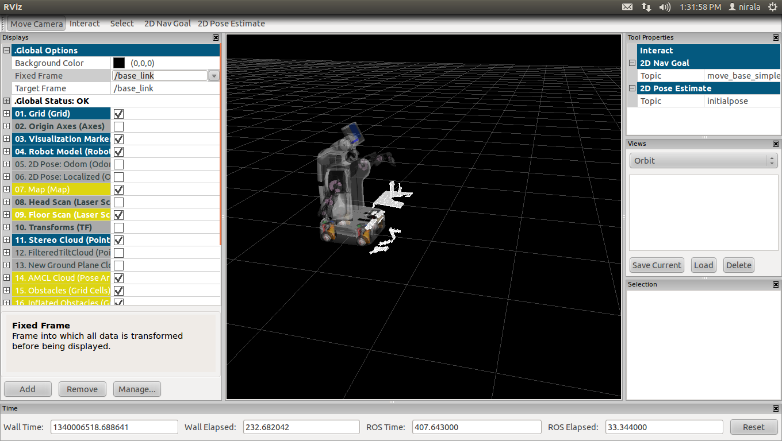
Task: Expand the 11. Stereo Cloud display tree
Action: click(6, 240)
